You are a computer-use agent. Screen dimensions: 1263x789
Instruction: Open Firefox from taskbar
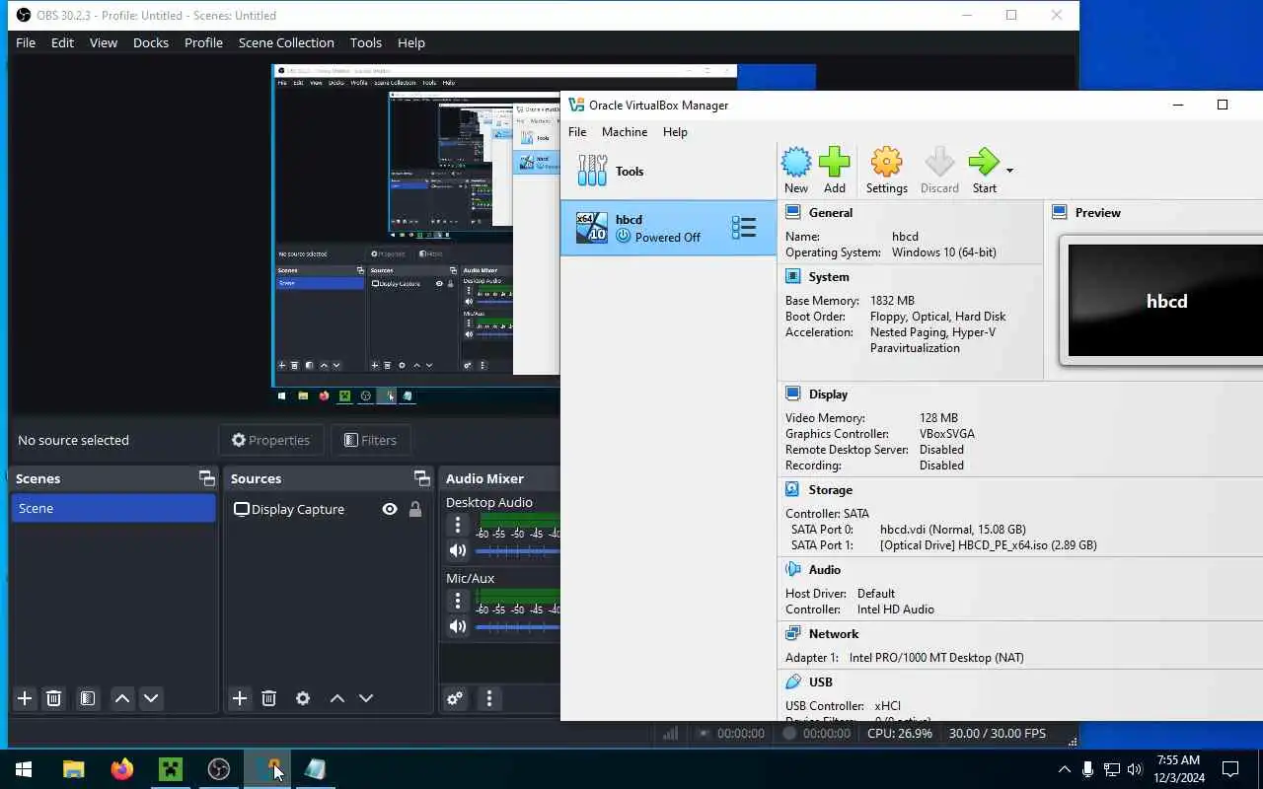(122, 769)
